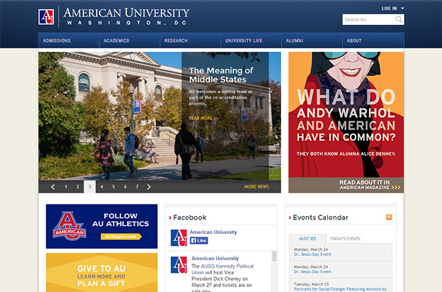Click Read About It in American Magazine
Viewport: 442px width, 292px height.
[x=370, y=185]
